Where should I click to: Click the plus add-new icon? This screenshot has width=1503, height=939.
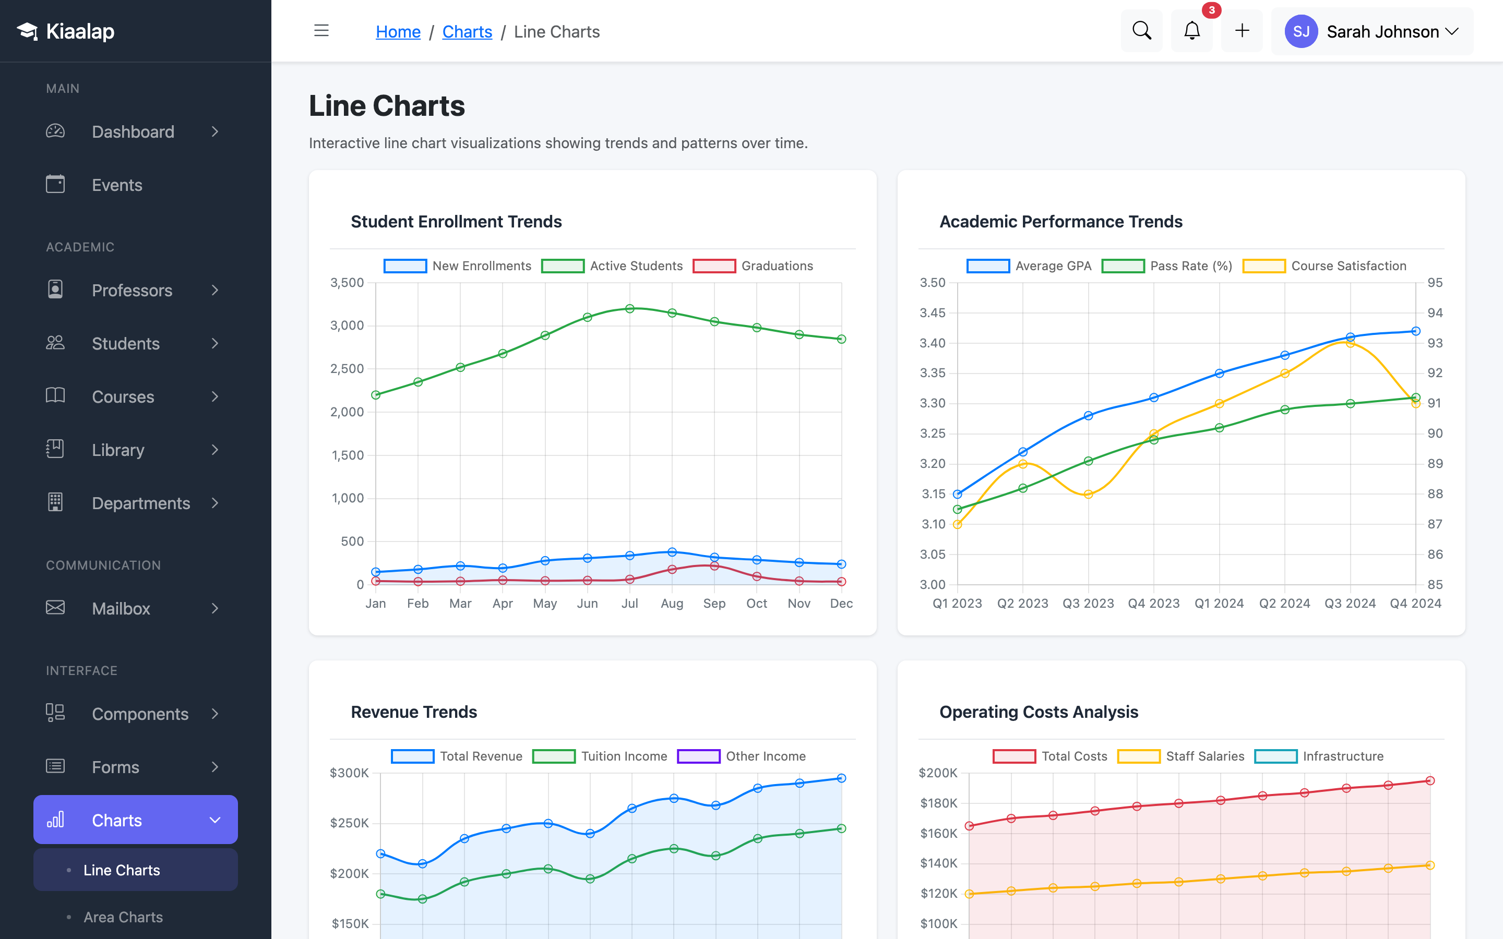[x=1242, y=30]
